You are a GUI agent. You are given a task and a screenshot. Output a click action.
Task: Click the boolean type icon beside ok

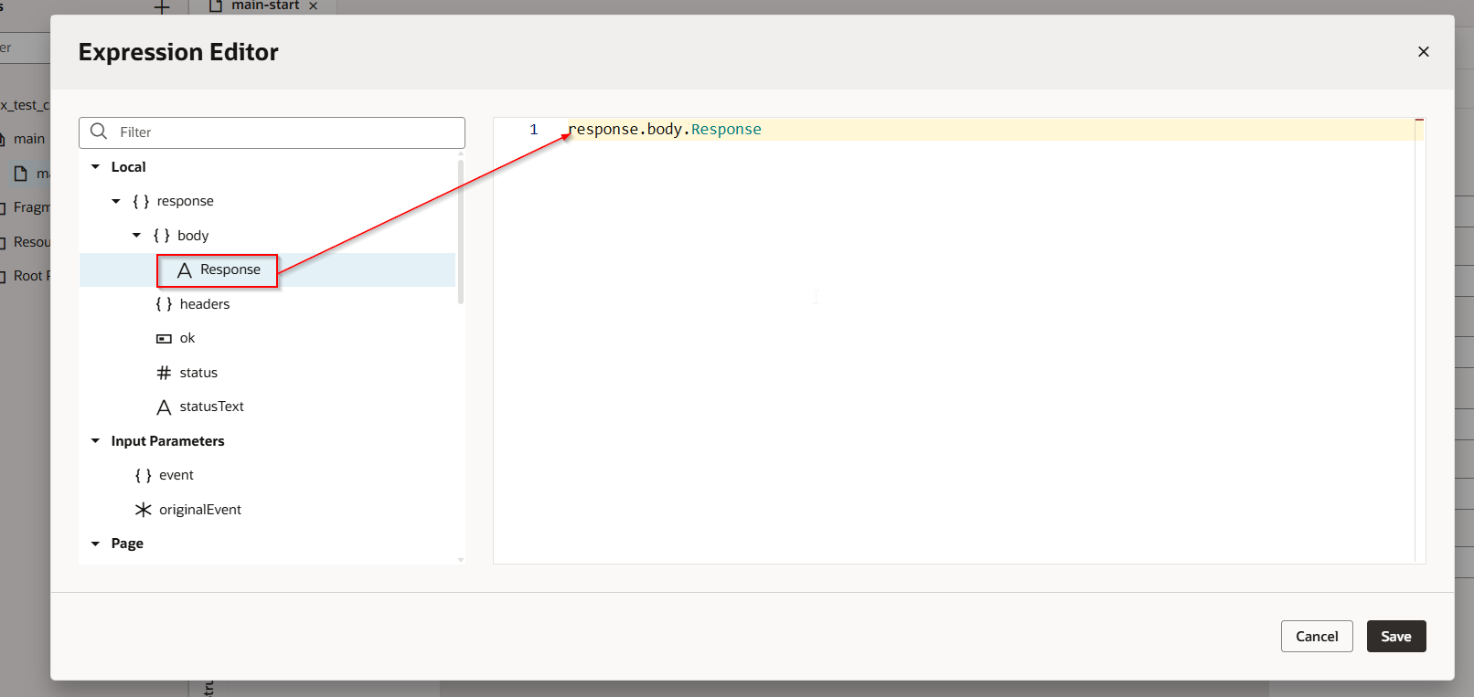[x=164, y=339]
